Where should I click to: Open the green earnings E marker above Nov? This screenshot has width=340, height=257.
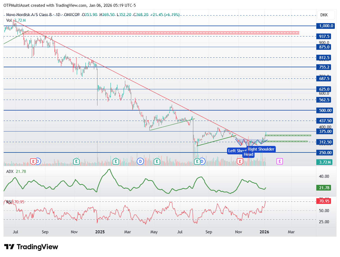coord(76,161)
